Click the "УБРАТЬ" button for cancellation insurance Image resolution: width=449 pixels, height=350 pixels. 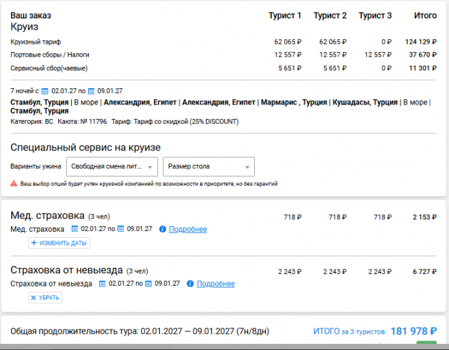[45, 297]
